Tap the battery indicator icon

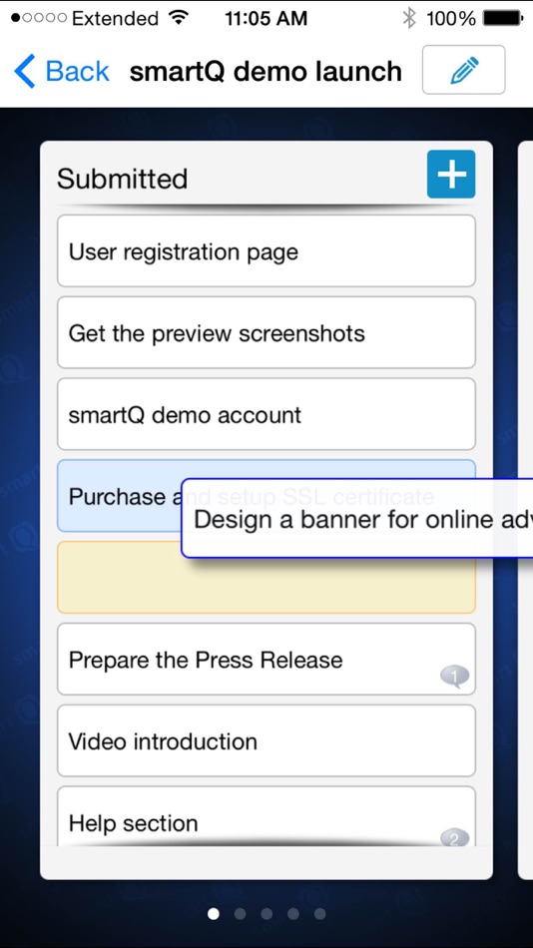pyautogui.click(x=503, y=19)
